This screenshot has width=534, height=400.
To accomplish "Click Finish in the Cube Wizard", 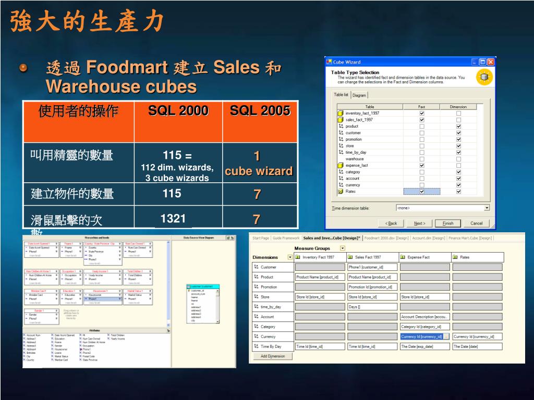I will [448, 223].
